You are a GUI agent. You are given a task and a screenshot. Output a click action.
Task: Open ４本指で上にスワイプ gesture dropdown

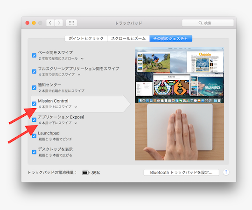click(x=58, y=107)
